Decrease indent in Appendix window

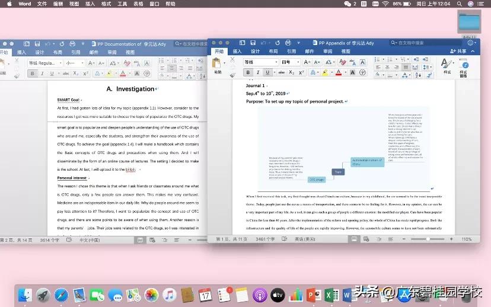pyautogui.click(x=416, y=59)
